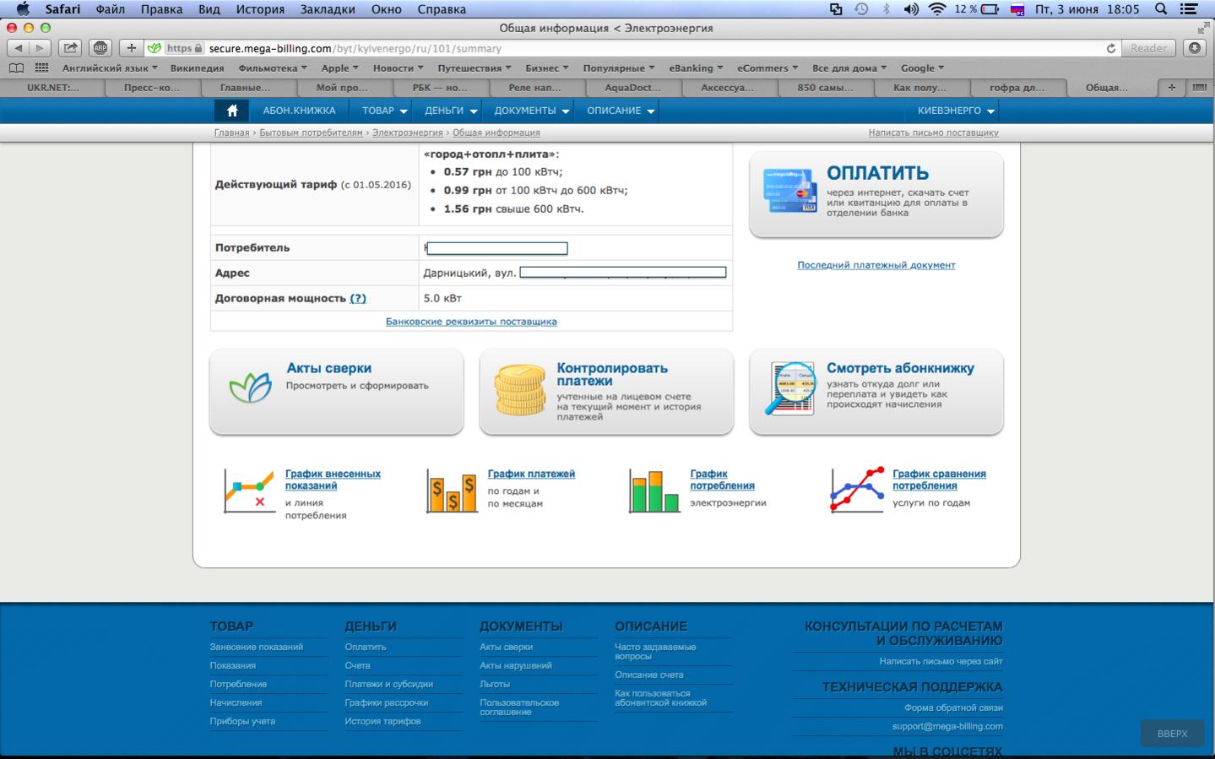The height and width of the screenshot is (759, 1215).
Task: Reload the page in address bar
Action: pyautogui.click(x=1111, y=48)
